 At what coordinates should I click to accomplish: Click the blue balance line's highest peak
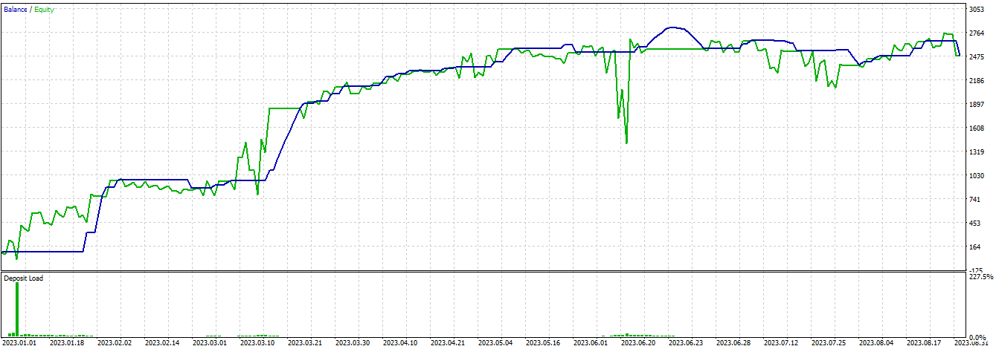click(x=673, y=27)
